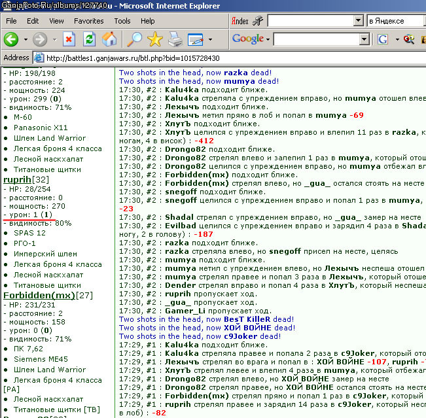Open the Edit button dropdown arrow

tap(210, 40)
